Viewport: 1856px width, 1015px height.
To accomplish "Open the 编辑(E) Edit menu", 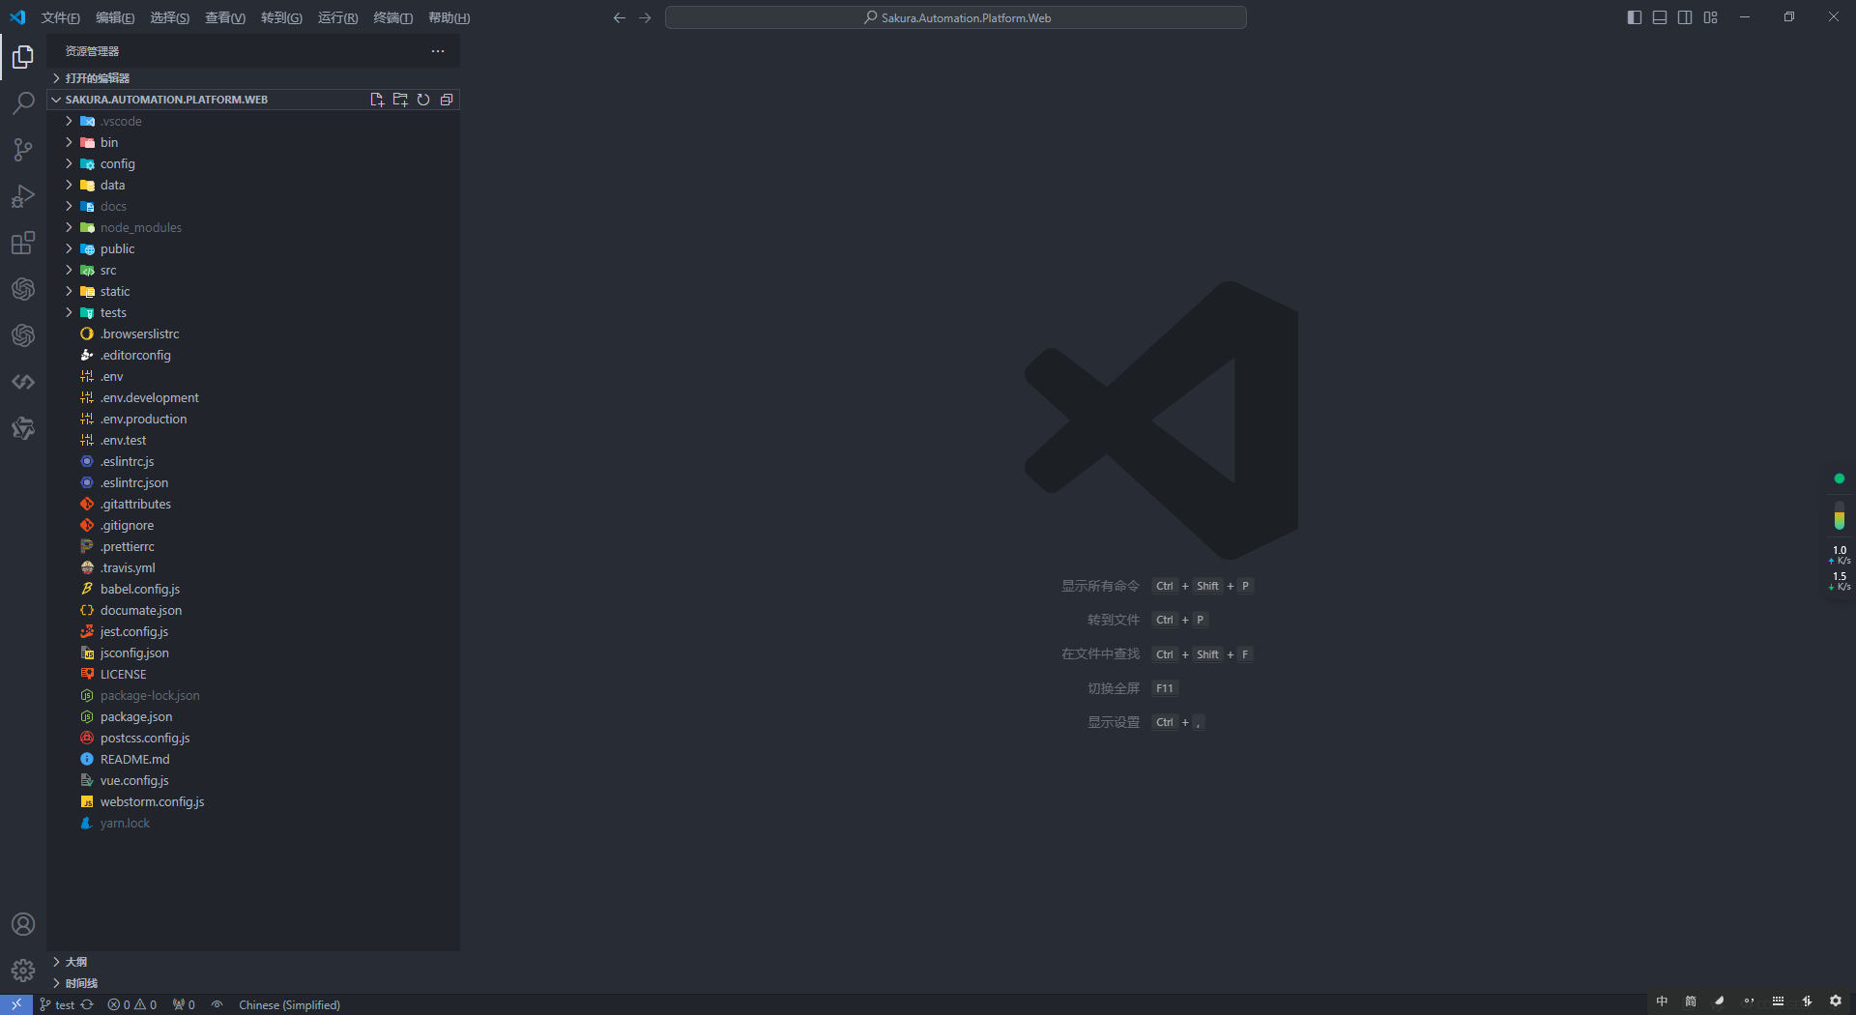I will (115, 17).
